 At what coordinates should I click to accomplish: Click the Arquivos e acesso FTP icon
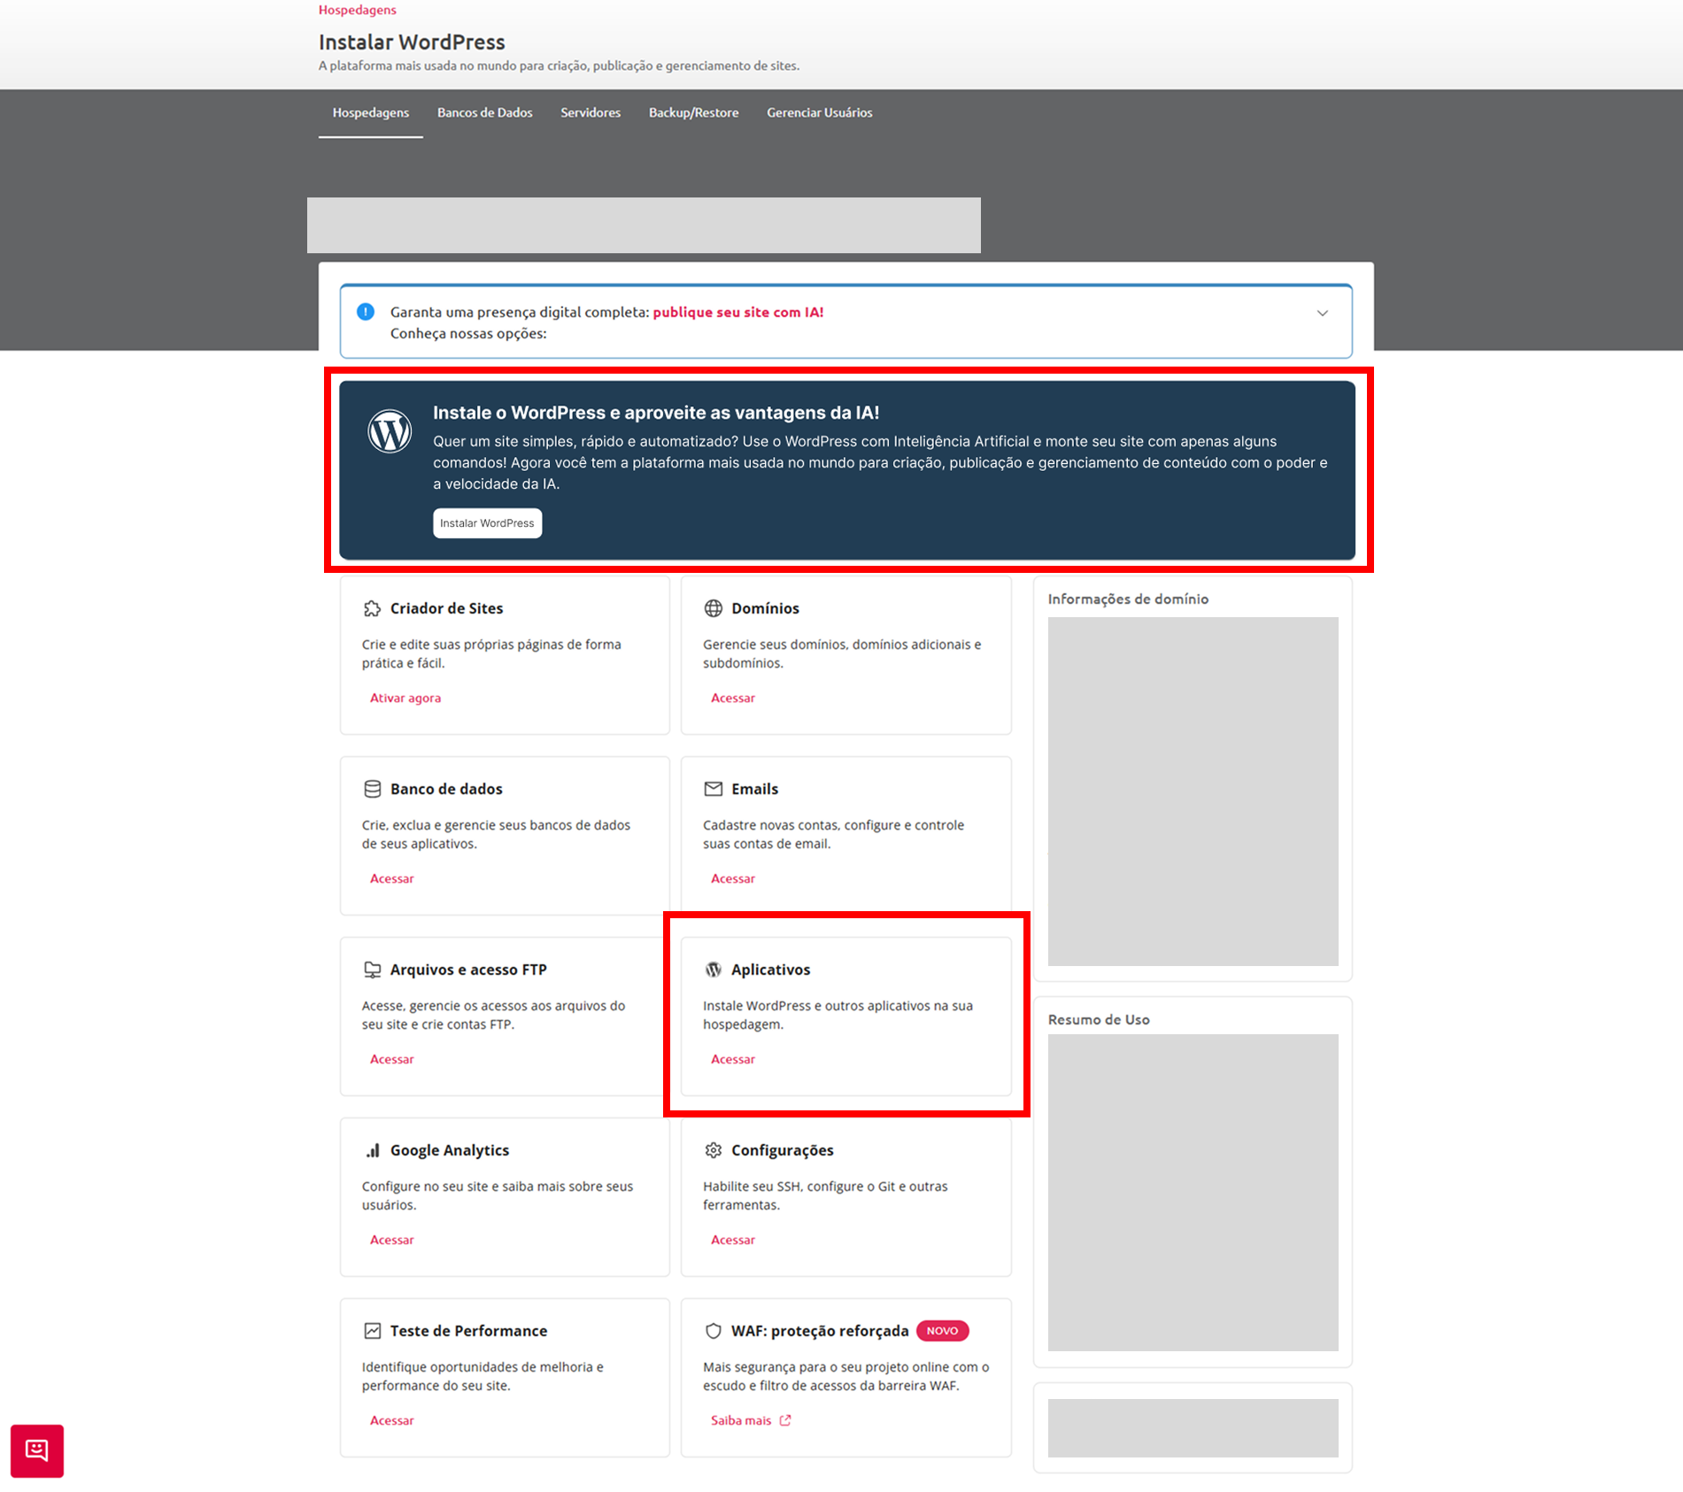pyautogui.click(x=372, y=970)
